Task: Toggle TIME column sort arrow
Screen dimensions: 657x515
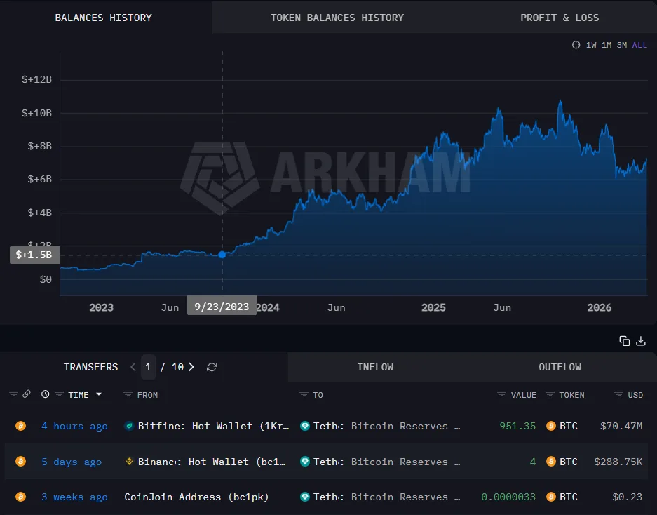Action: (99, 394)
